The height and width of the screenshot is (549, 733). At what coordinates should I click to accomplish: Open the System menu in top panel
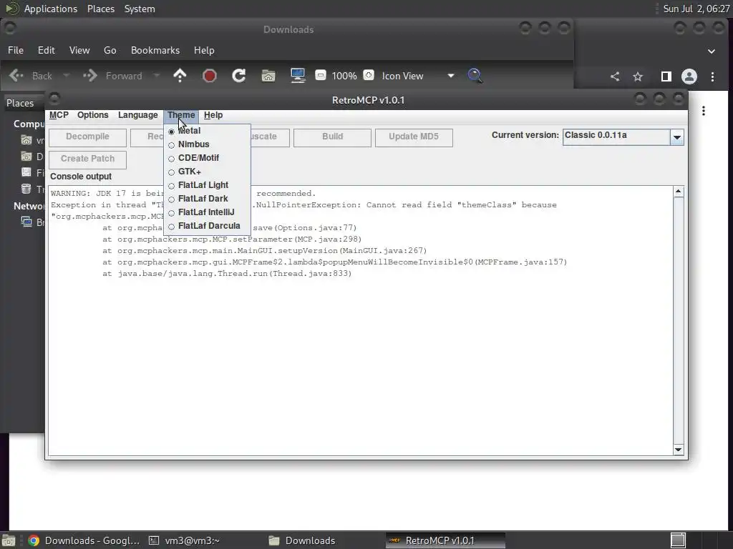coord(140,9)
